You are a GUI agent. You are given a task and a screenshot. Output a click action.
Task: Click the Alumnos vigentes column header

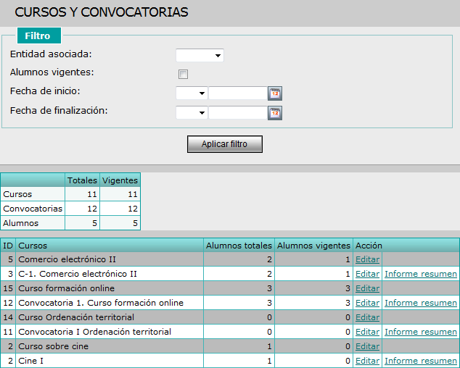coord(313,246)
